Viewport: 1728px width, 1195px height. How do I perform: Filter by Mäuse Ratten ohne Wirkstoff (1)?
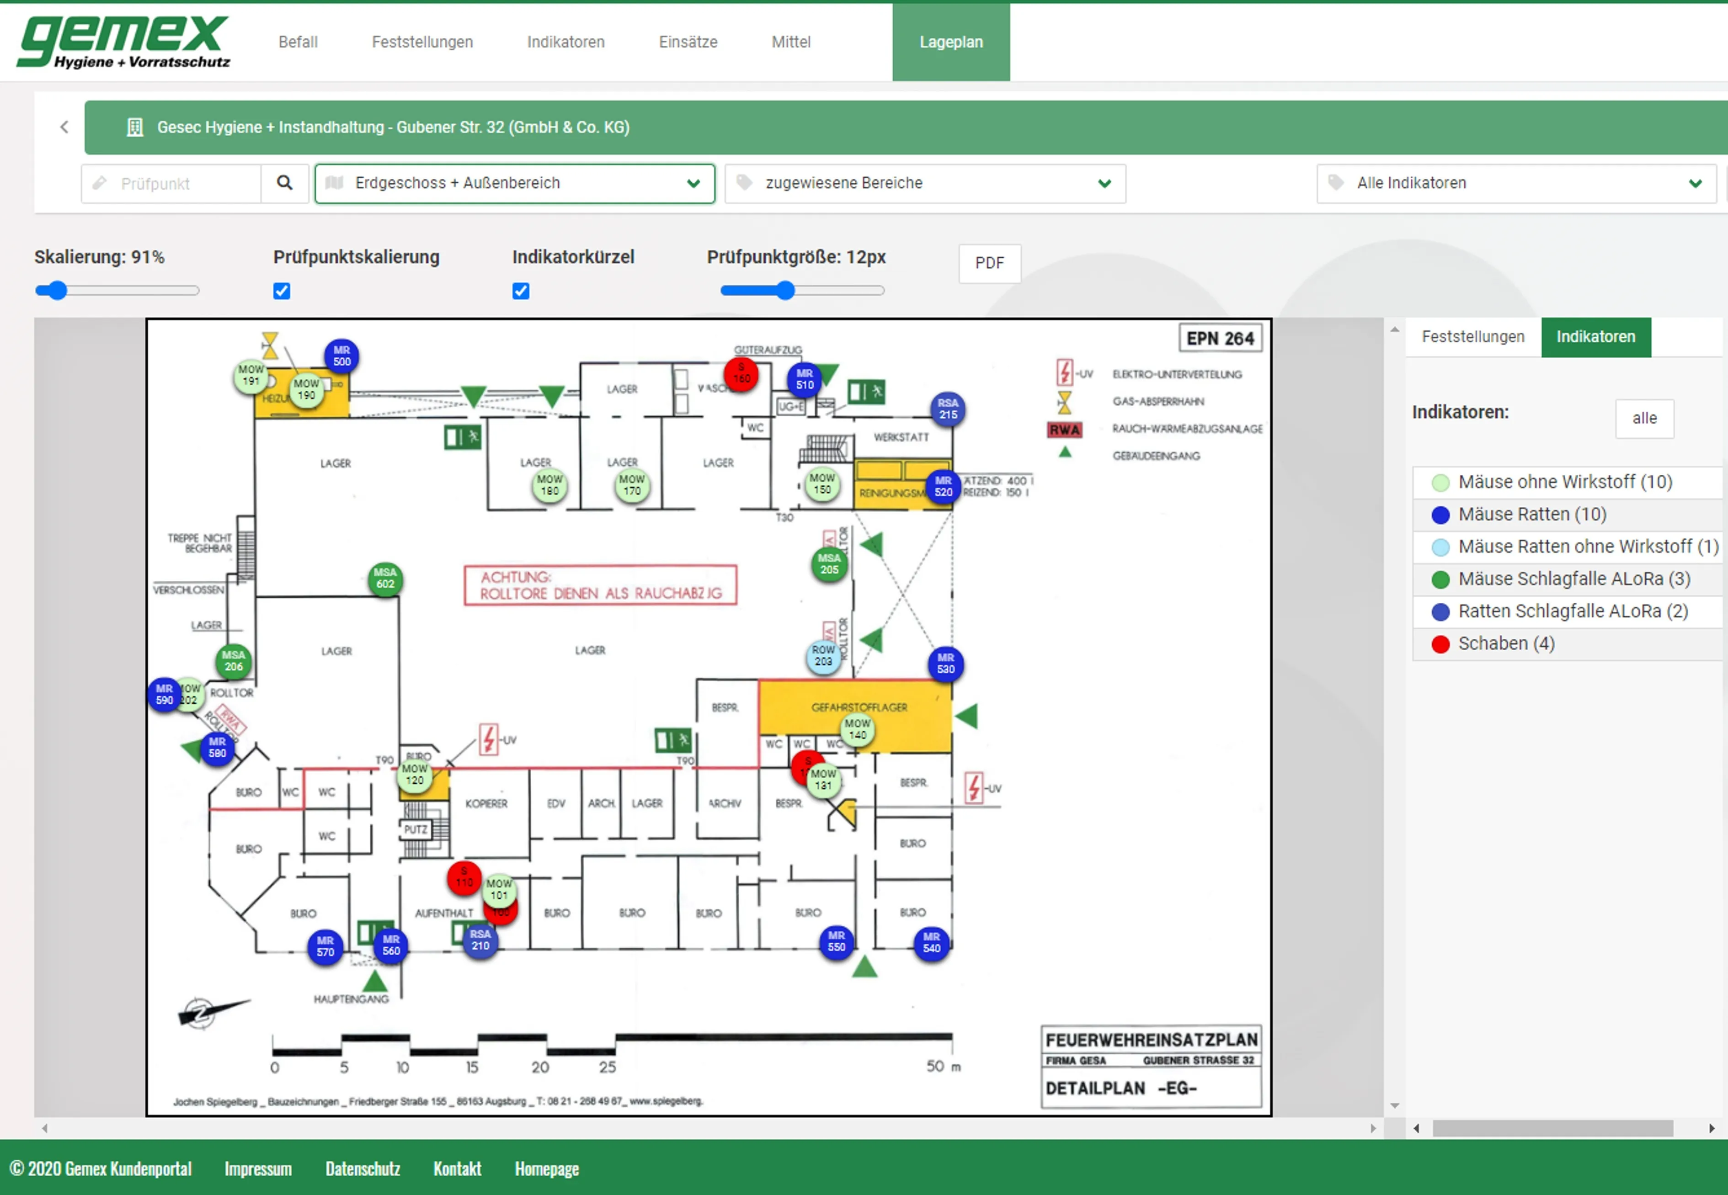[1567, 547]
